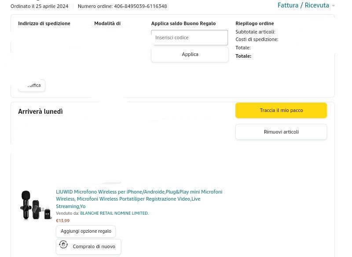Click Traccia il mio pacco yellow button
Viewport: 352px width, 257px height.
[281, 110]
